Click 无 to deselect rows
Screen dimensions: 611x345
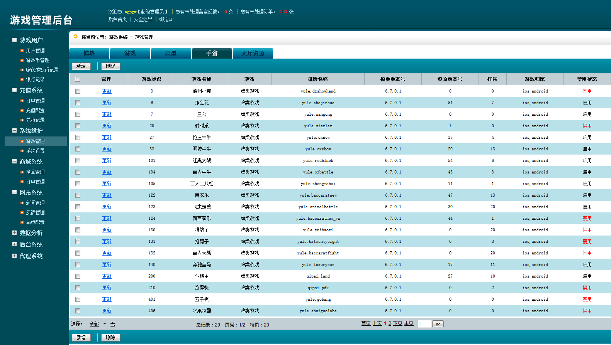coord(112,324)
